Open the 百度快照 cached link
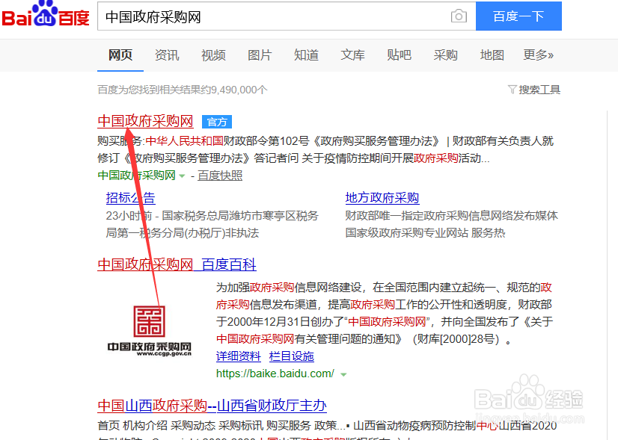Viewport: 618px width, 440px height. (220, 176)
